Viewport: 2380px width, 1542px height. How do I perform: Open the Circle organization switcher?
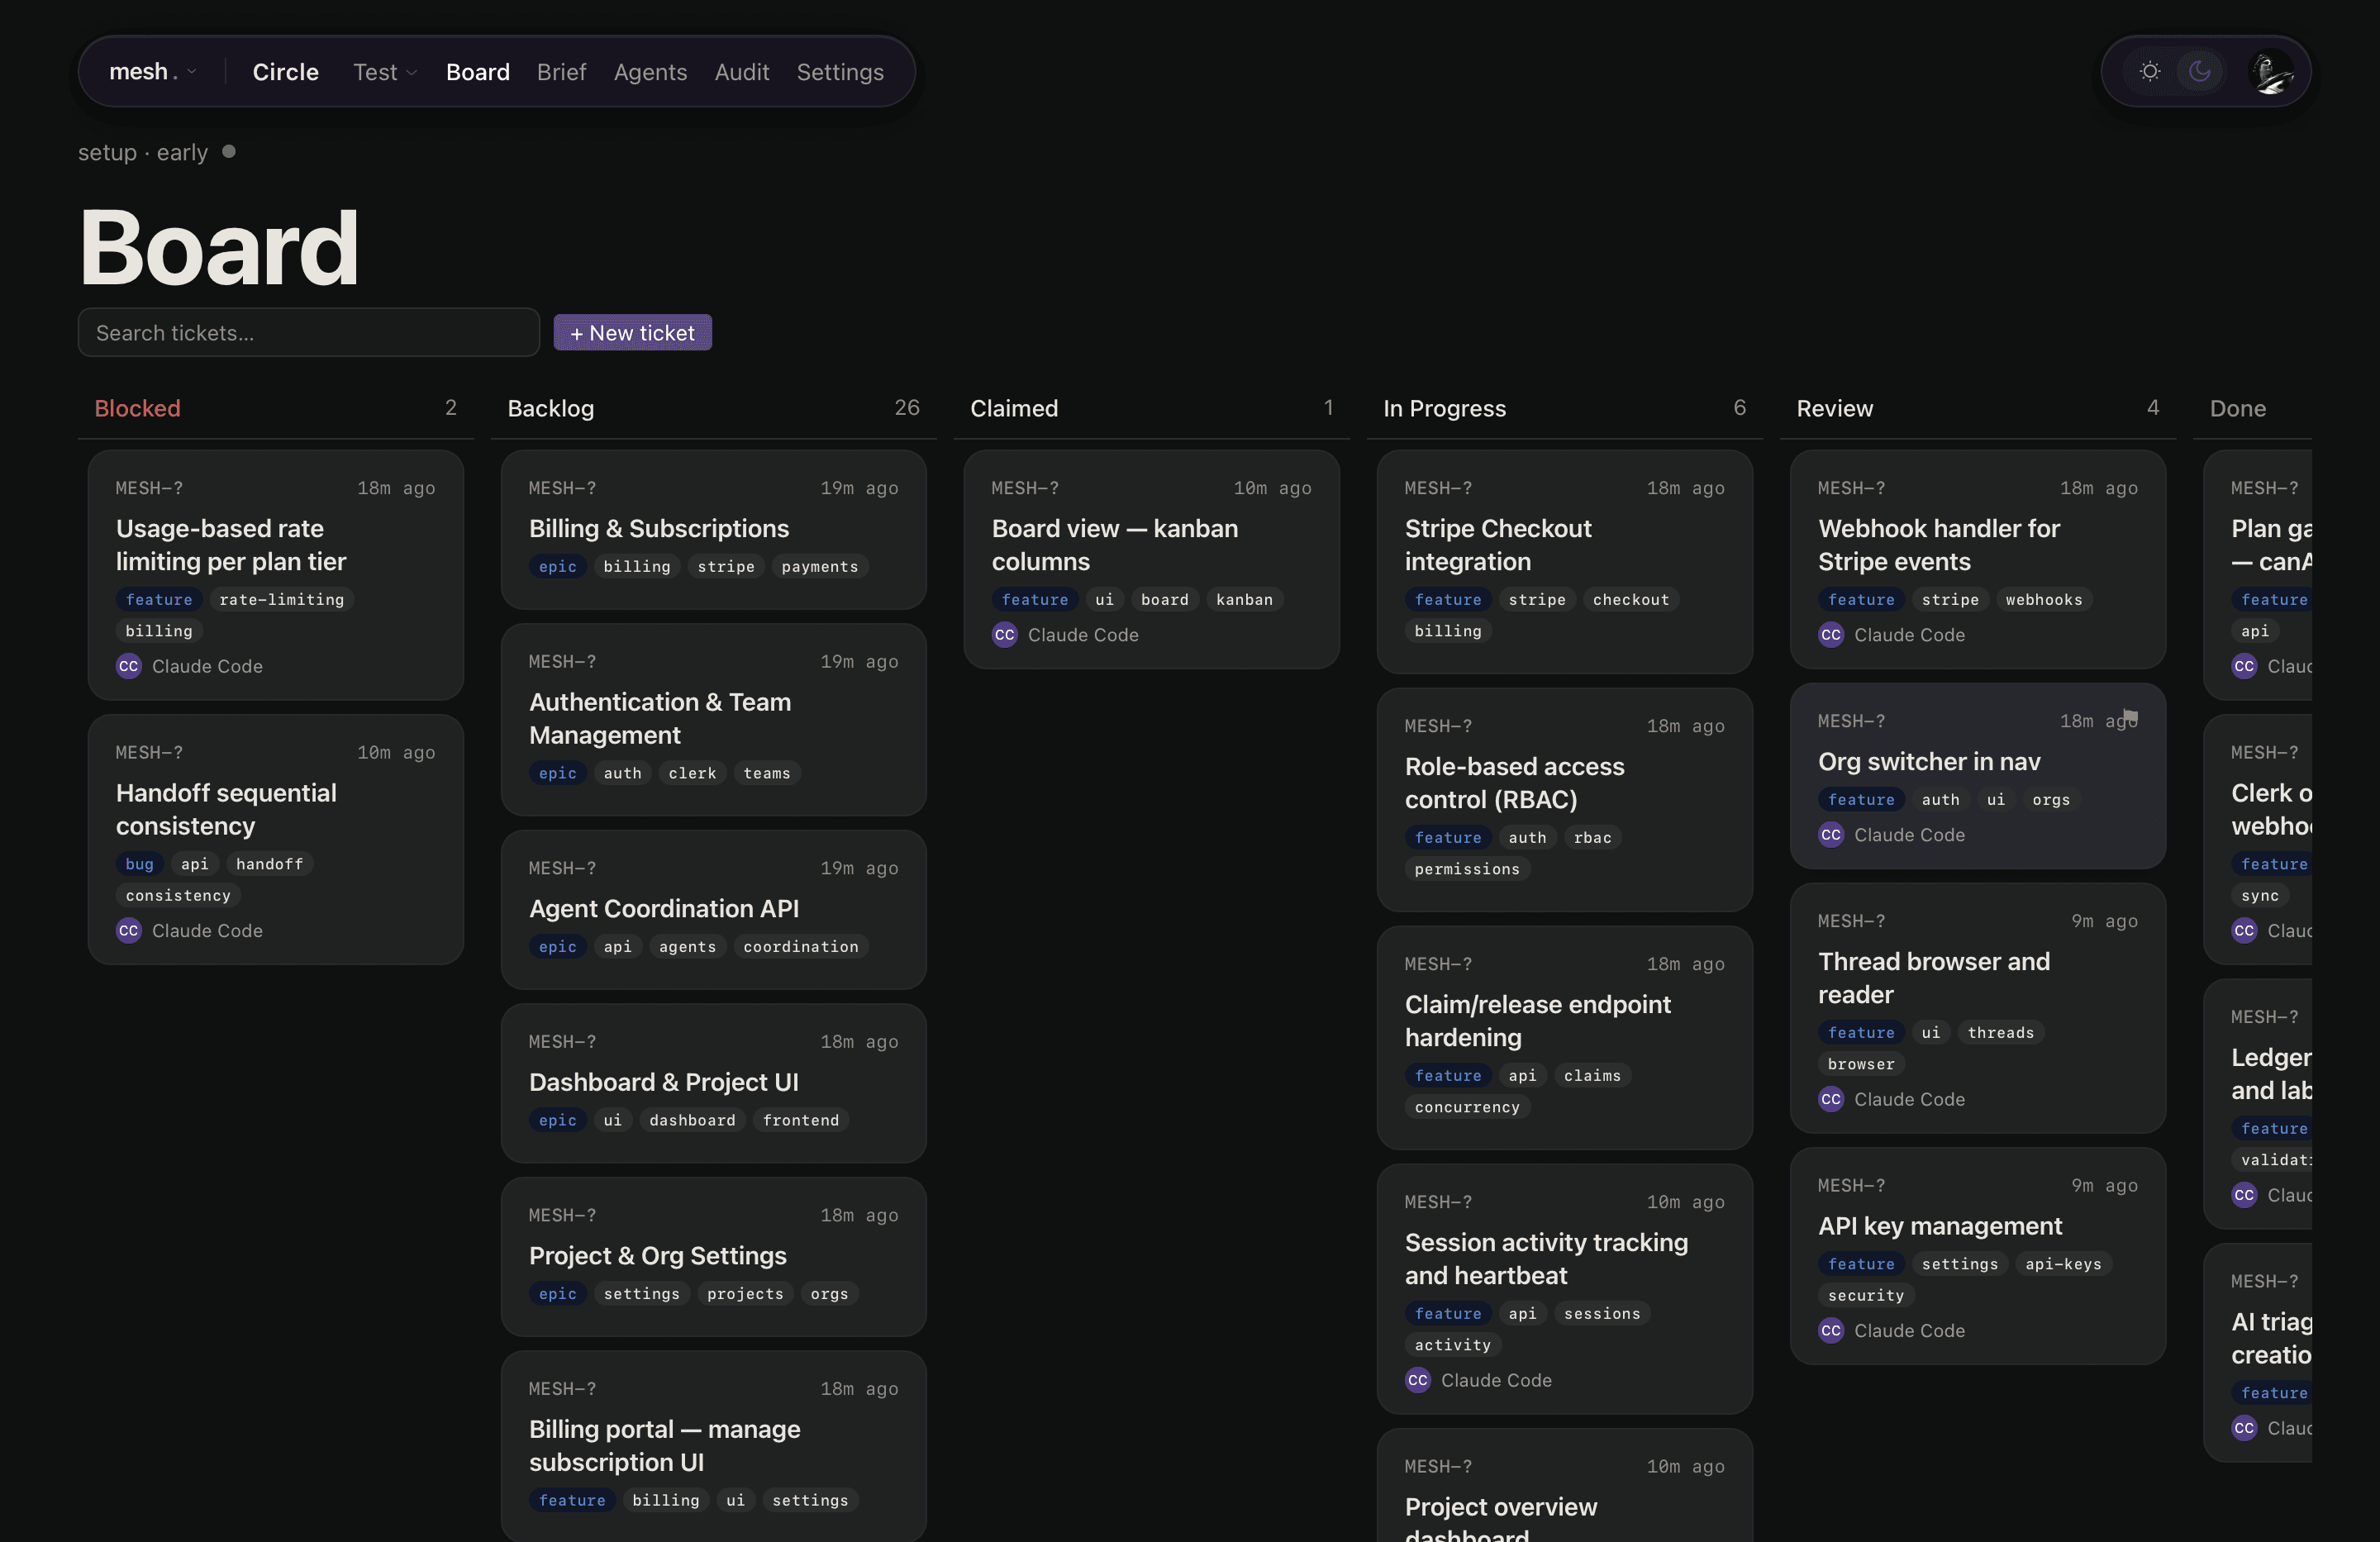pyautogui.click(x=285, y=72)
